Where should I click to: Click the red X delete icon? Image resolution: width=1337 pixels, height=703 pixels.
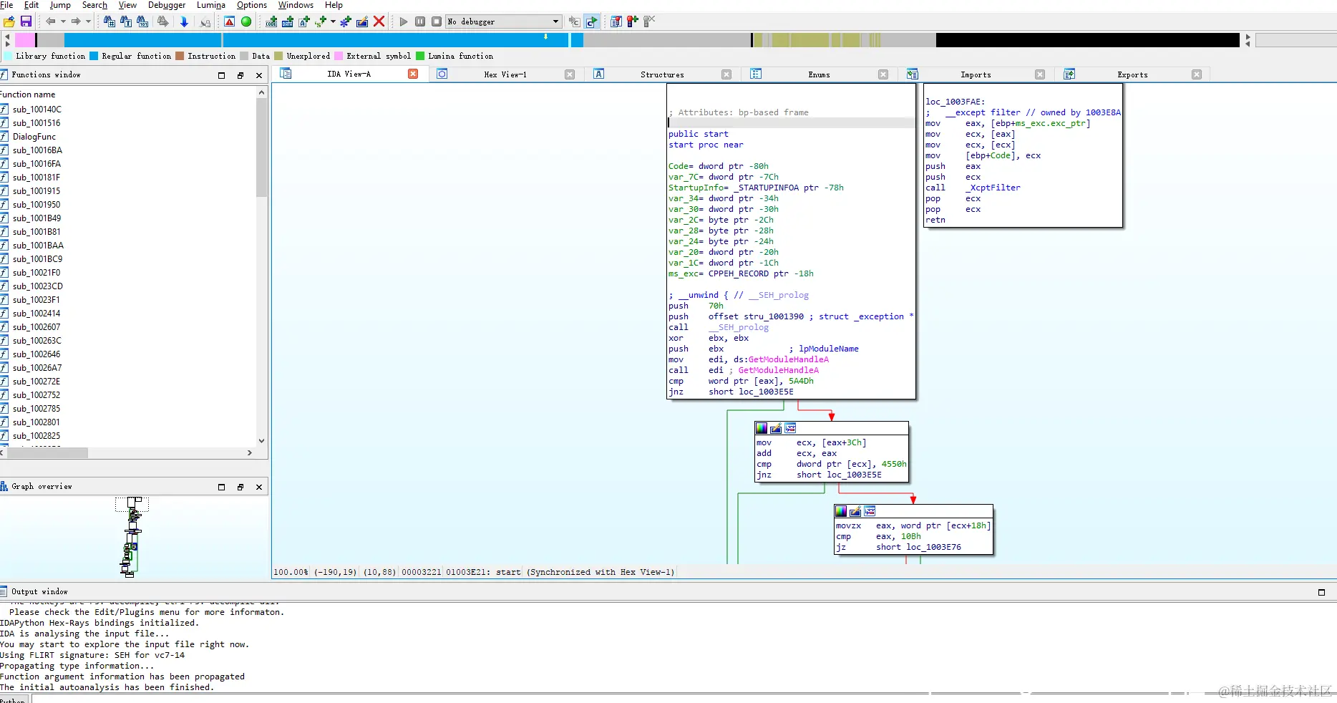pos(379,21)
